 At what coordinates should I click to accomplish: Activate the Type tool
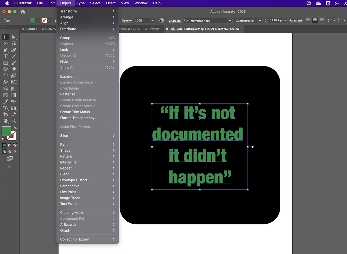click(5, 56)
